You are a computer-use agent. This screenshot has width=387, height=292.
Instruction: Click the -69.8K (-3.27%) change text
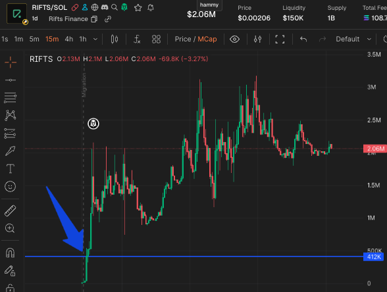point(184,59)
